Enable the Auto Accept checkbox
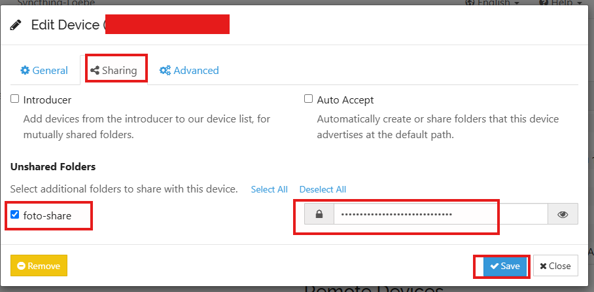Image resolution: width=594 pixels, height=292 pixels. pos(308,99)
